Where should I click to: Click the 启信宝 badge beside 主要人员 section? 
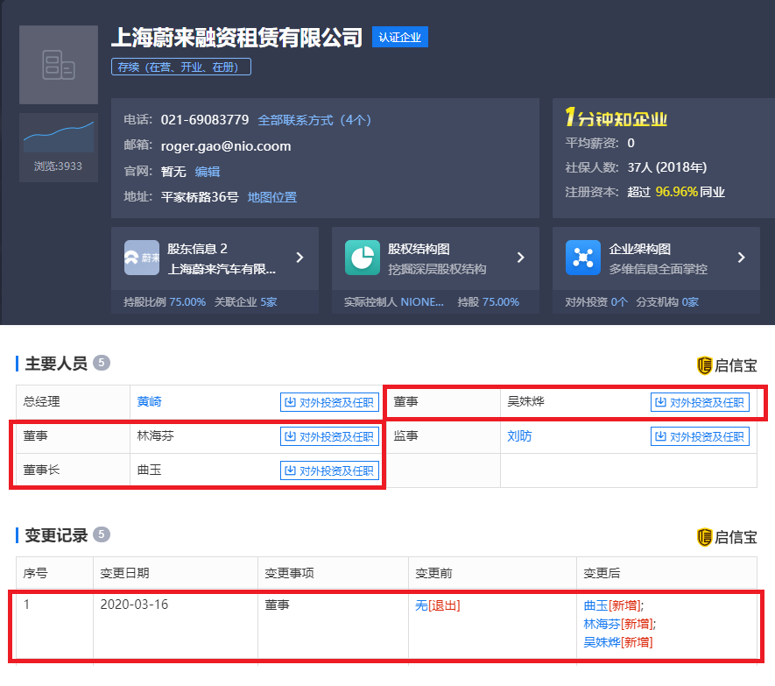pos(726,363)
